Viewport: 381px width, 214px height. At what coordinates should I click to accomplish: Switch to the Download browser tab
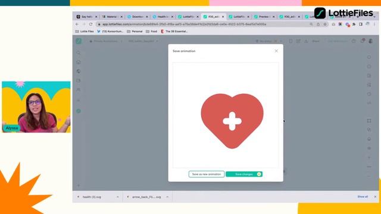click(x=138, y=17)
